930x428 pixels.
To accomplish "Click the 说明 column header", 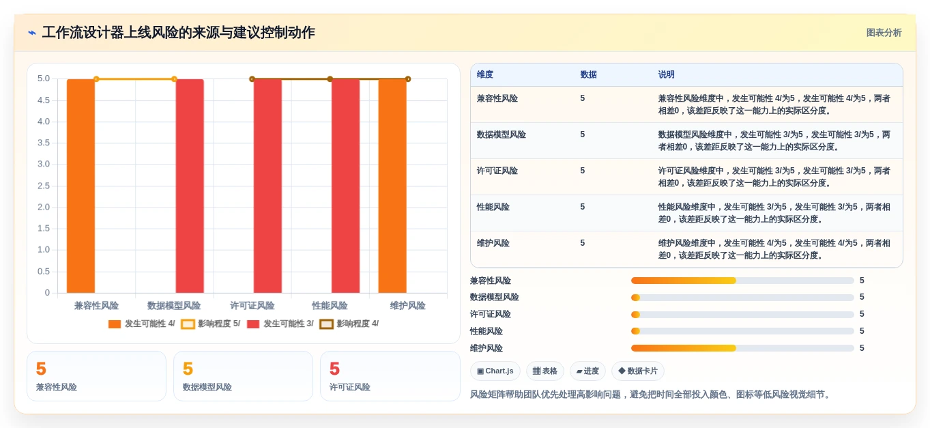I will coord(667,74).
